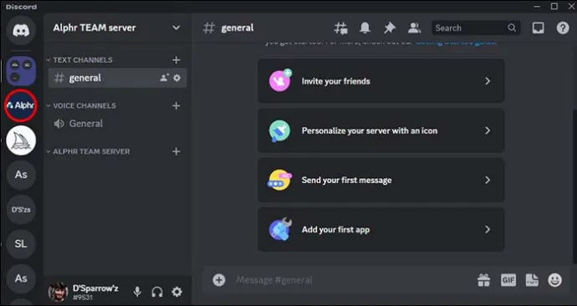577x306 pixels.
Task: Add channel in ALPHR TEAM SERVER category
Action: (176, 151)
